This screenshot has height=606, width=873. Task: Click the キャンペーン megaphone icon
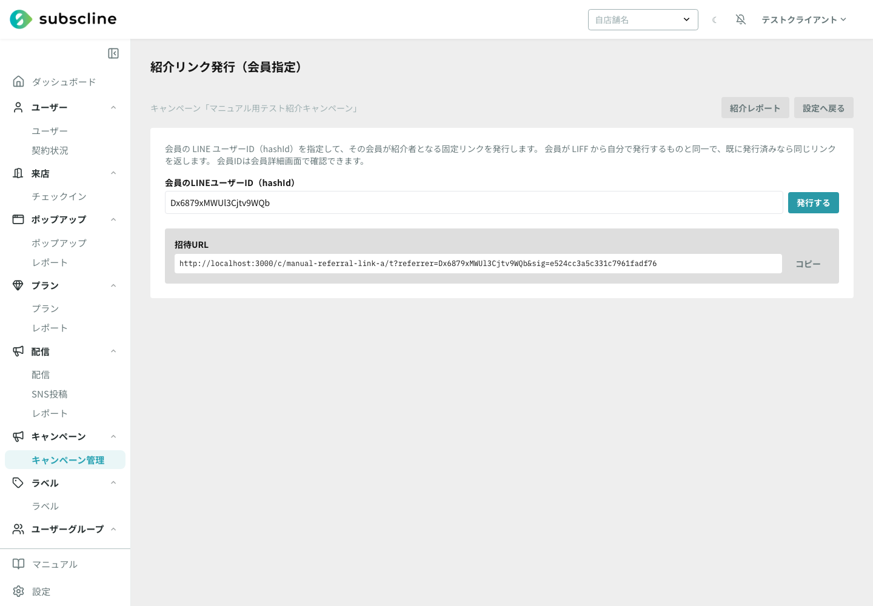click(x=18, y=436)
